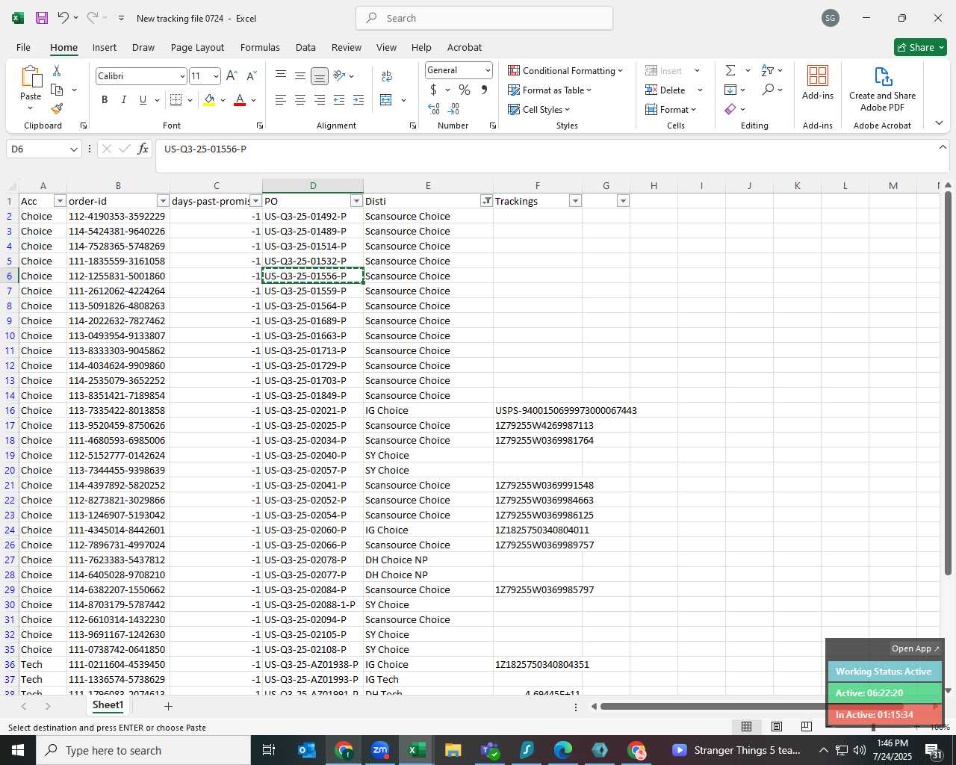Screen dimensions: 956x765
Task: Toggle Center horizontal alignment
Action: click(x=300, y=99)
